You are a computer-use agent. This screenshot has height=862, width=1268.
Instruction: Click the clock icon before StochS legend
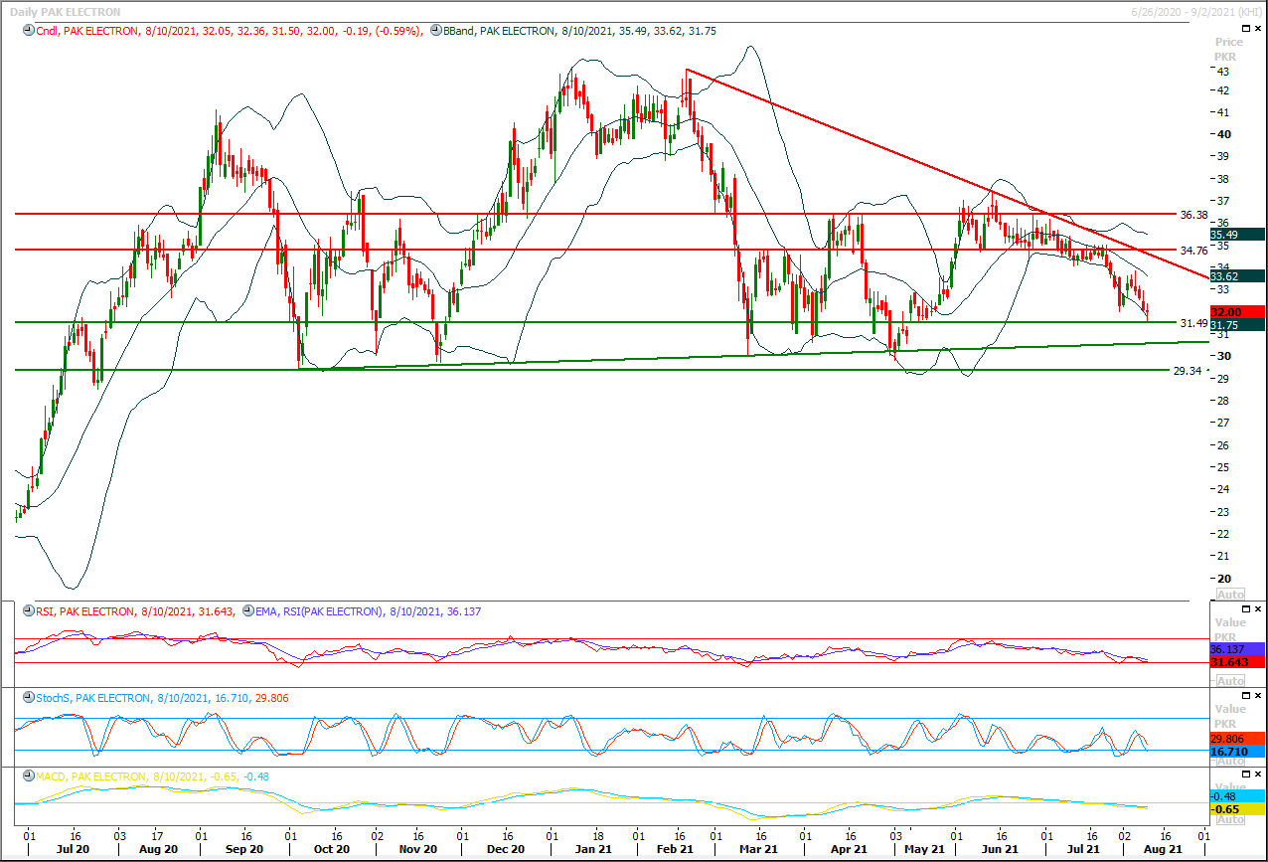(x=28, y=699)
